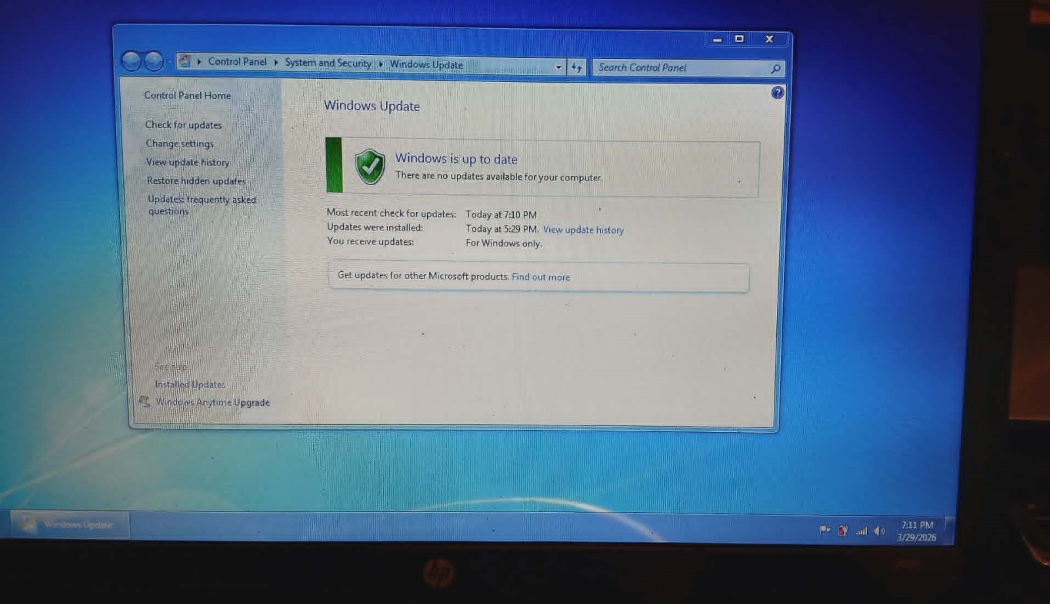Expand the arrow after Control Panel breadcrumb
The image size is (1050, 604).
[276, 62]
